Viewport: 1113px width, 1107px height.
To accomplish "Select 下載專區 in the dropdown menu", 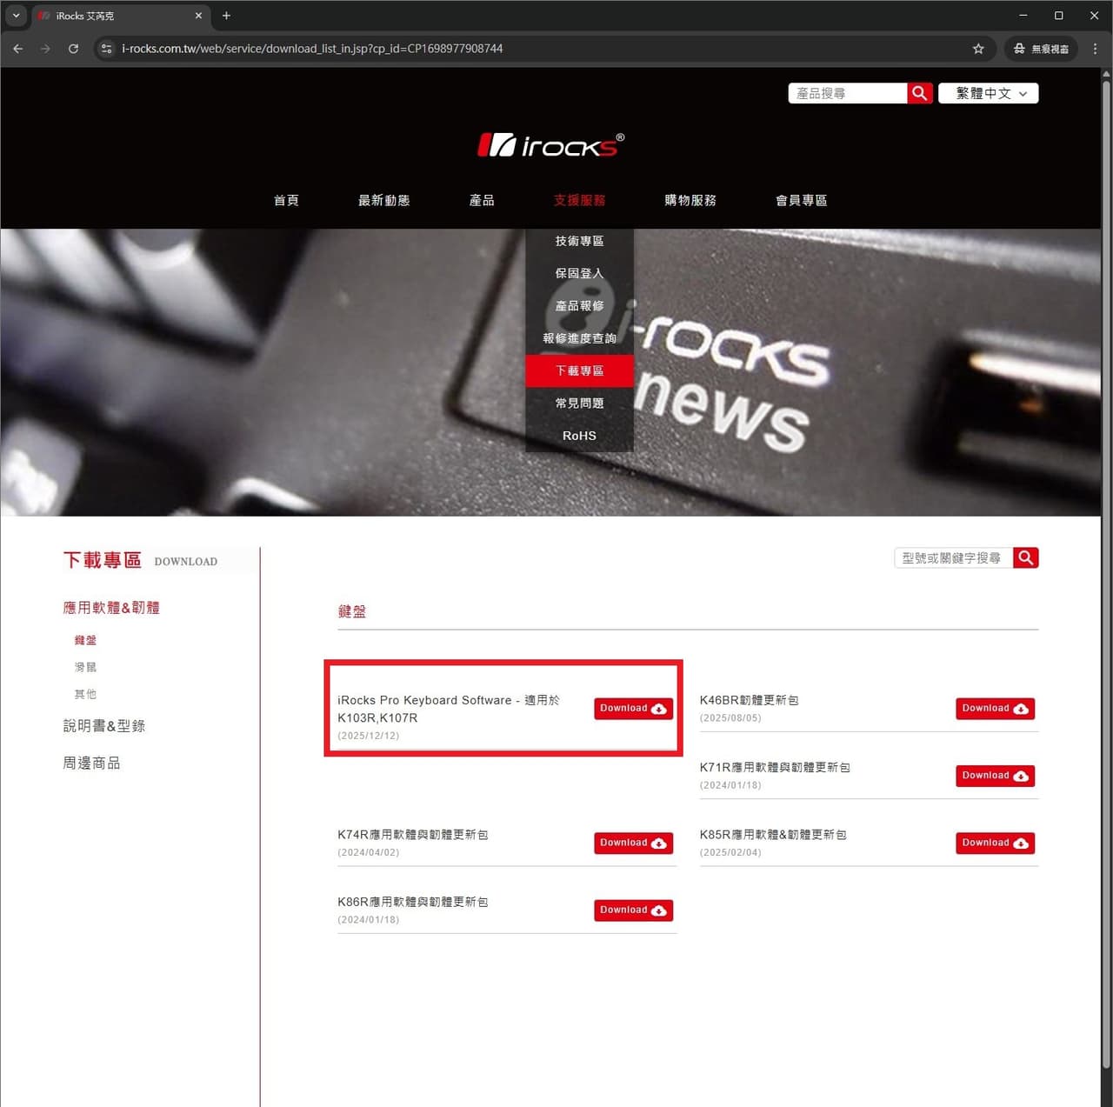I will (x=579, y=370).
